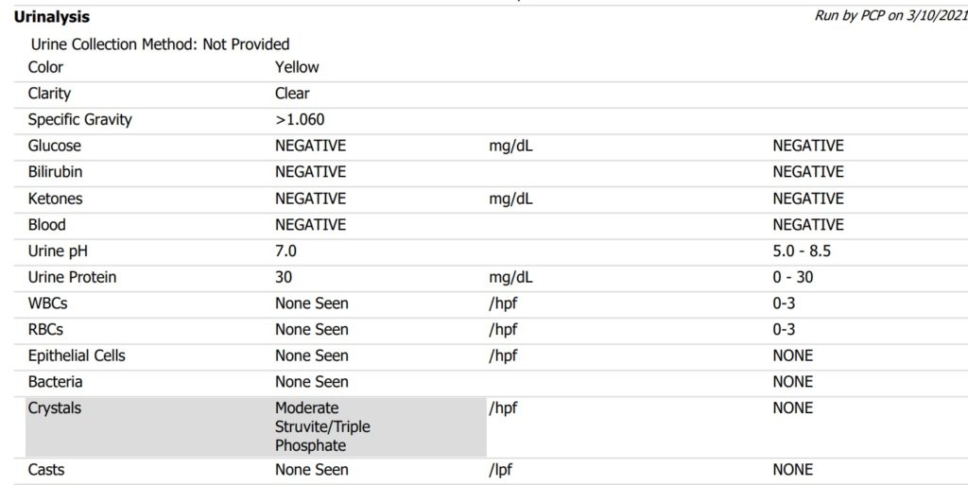Select the Bacteria row label
The image size is (968, 485).
tap(55, 382)
